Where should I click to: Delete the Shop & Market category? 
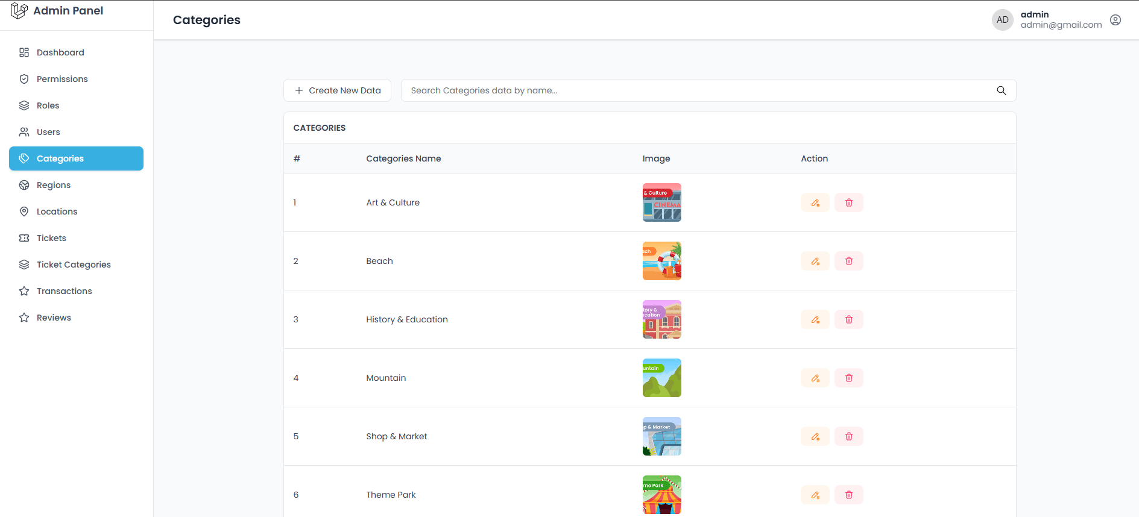(849, 436)
